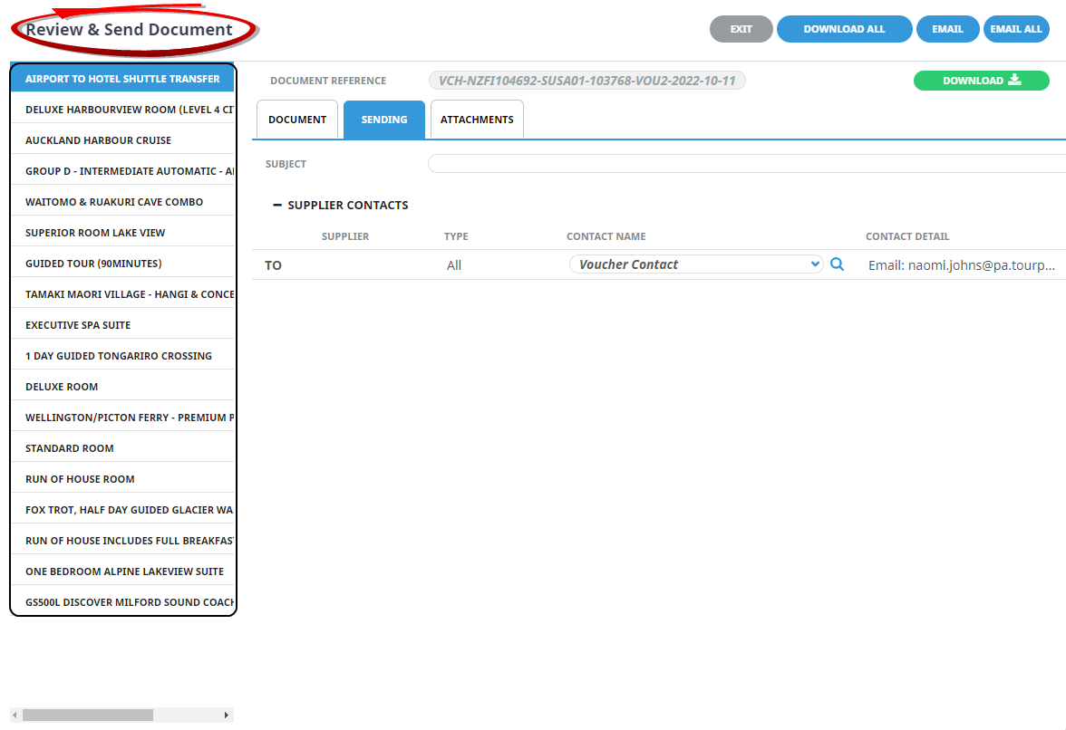Switch to the Sending tab
The image size is (1066, 730).
pyautogui.click(x=384, y=120)
